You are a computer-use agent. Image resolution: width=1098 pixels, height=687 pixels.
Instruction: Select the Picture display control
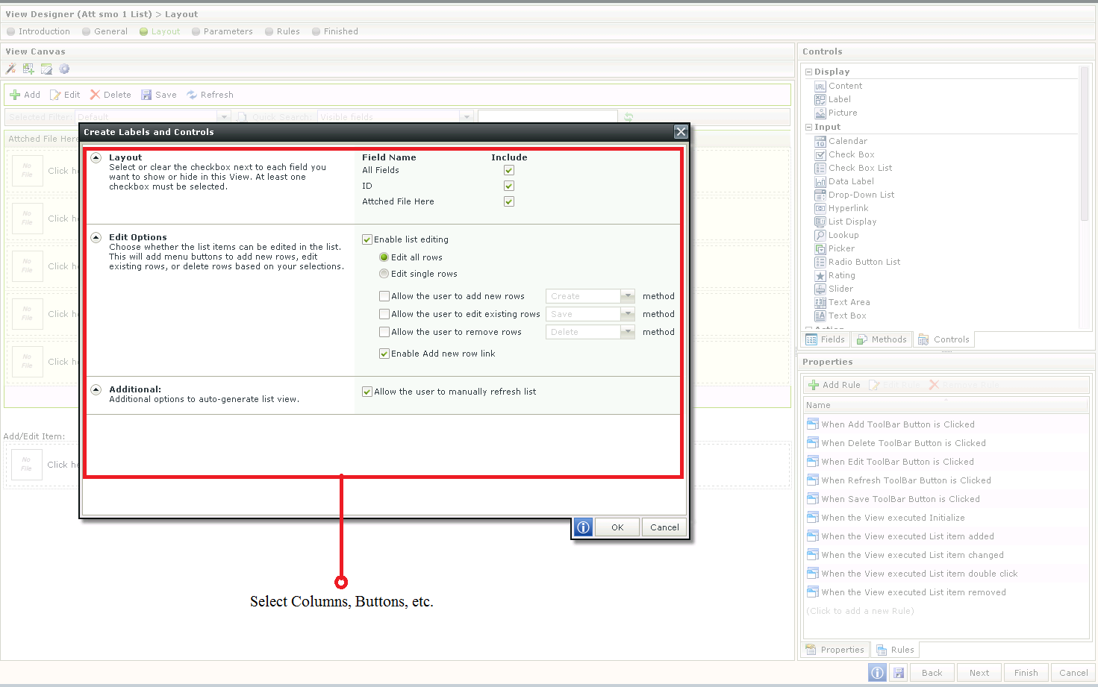tap(836, 113)
